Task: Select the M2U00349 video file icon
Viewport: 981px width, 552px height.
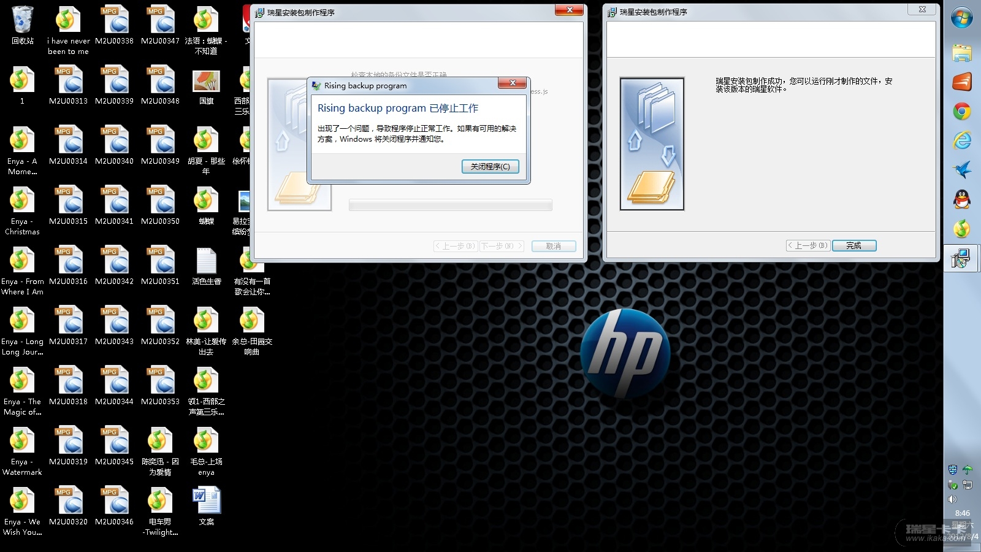Action: (160, 146)
